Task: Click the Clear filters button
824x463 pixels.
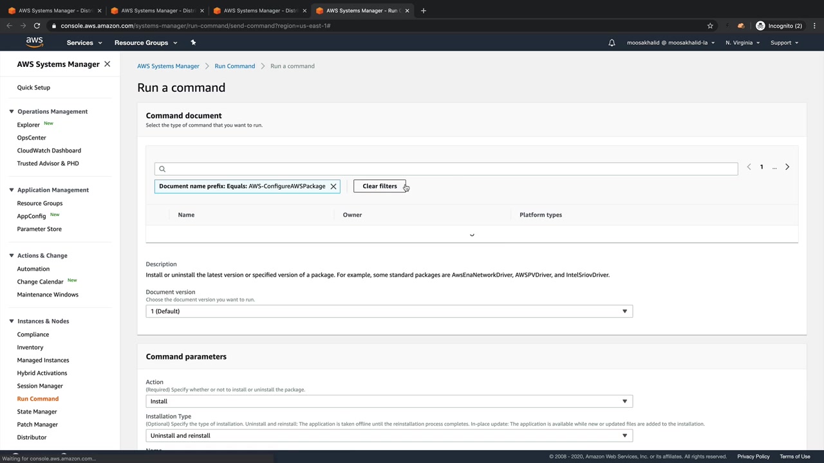Action: pos(379,186)
